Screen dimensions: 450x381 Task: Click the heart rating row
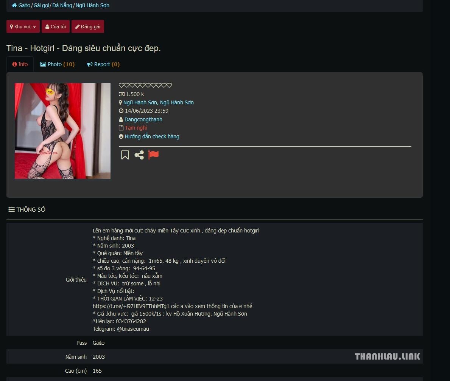(x=145, y=85)
